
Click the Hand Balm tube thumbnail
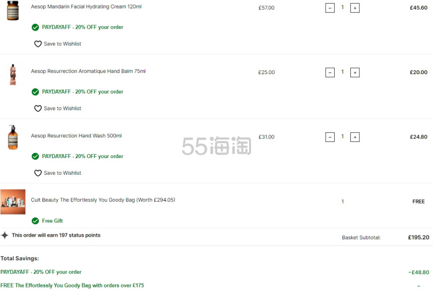[13, 75]
